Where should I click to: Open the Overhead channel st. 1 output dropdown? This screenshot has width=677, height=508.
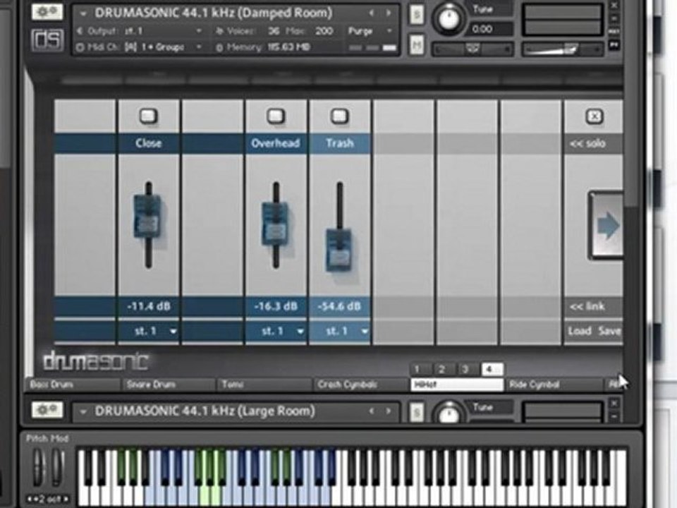tap(276, 332)
